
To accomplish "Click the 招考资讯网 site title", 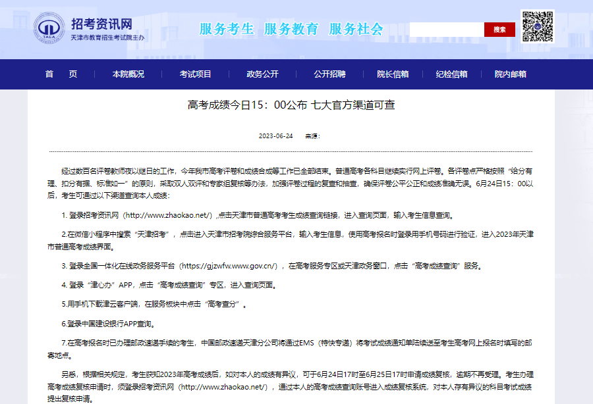I will pyautogui.click(x=101, y=24).
